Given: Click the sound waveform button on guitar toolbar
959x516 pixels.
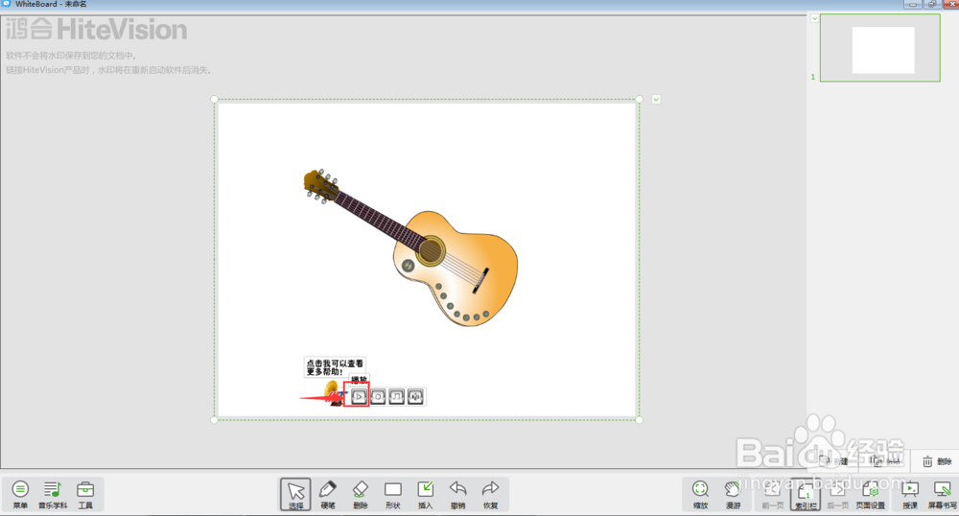Looking at the screenshot, I should click(415, 397).
